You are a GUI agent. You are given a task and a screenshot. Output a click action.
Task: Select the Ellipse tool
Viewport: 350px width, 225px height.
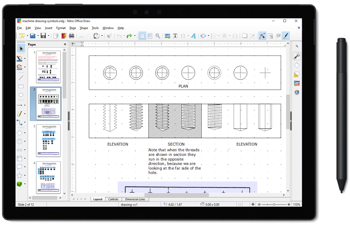coord(21,95)
